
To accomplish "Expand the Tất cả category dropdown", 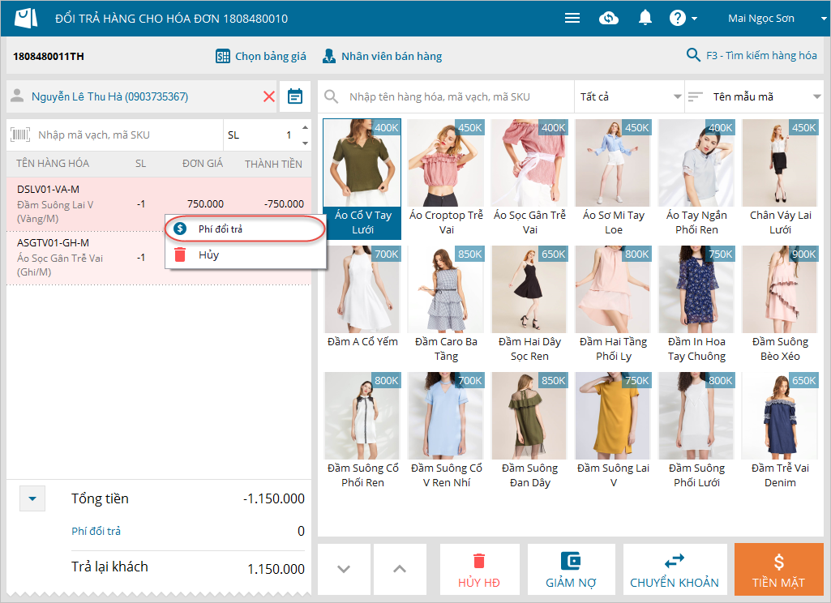I will pos(630,97).
